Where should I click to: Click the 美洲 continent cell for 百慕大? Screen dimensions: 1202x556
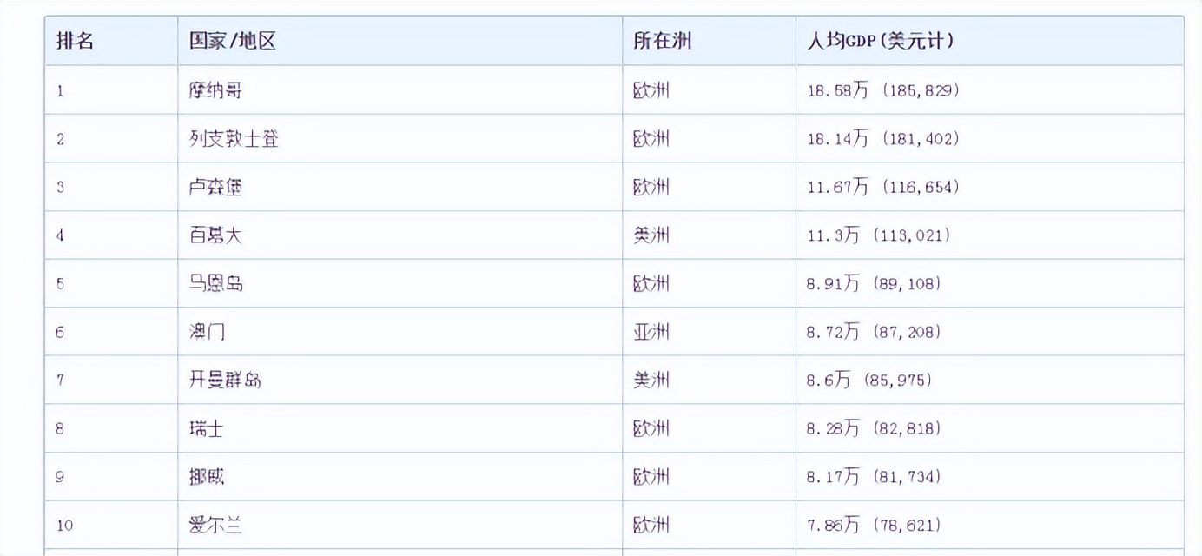point(651,235)
